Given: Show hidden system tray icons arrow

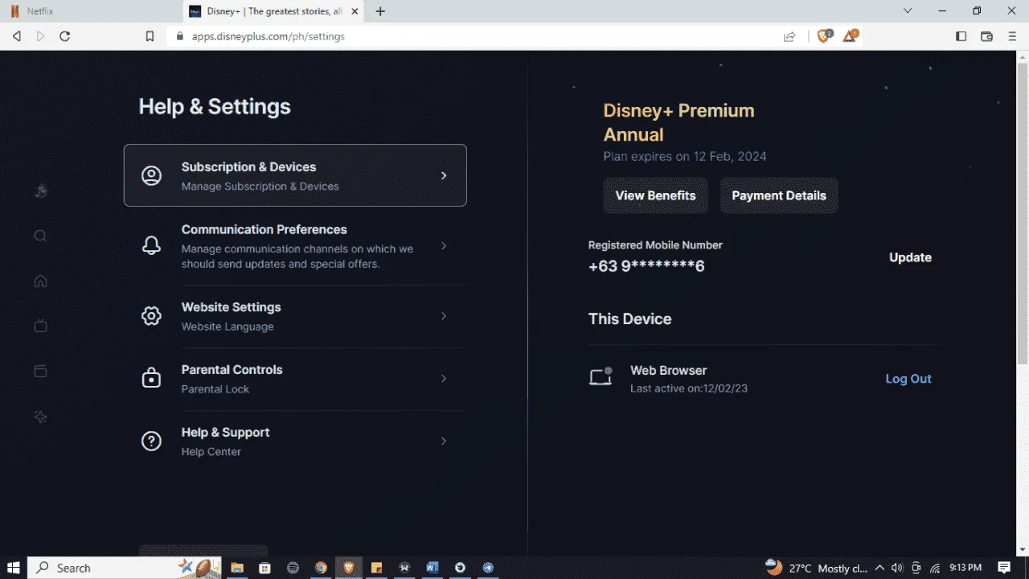Looking at the screenshot, I should point(879,568).
